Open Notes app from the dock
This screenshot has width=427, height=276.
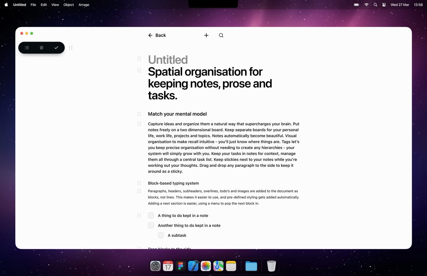pyautogui.click(x=231, y=266)
